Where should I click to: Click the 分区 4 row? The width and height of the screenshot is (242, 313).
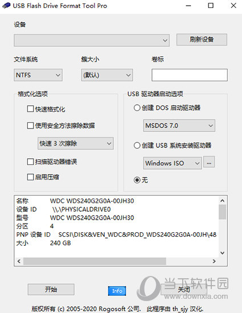coord(35,226)
